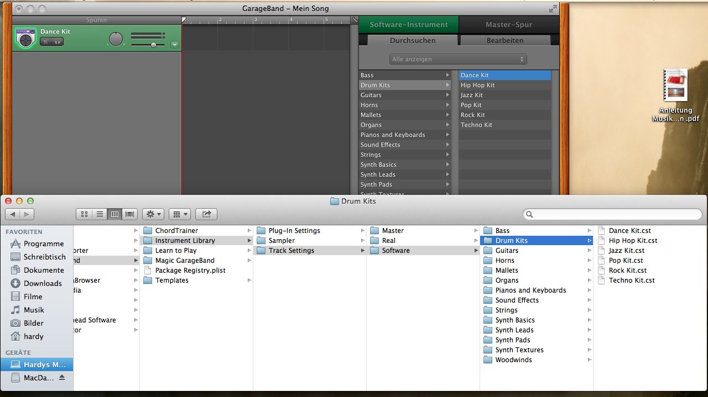Select Synth Leads in GarageBand browser
This screenshot has height=397, width=708.
405,174
